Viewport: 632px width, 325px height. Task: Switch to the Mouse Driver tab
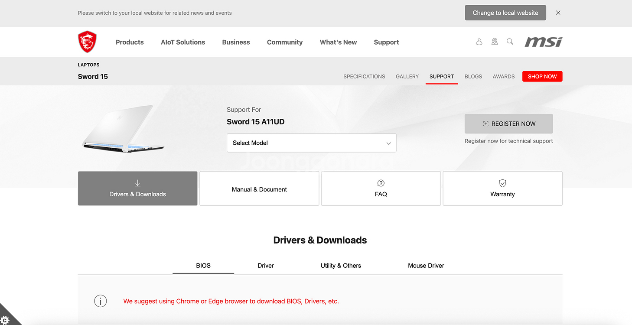click(426, 266)
